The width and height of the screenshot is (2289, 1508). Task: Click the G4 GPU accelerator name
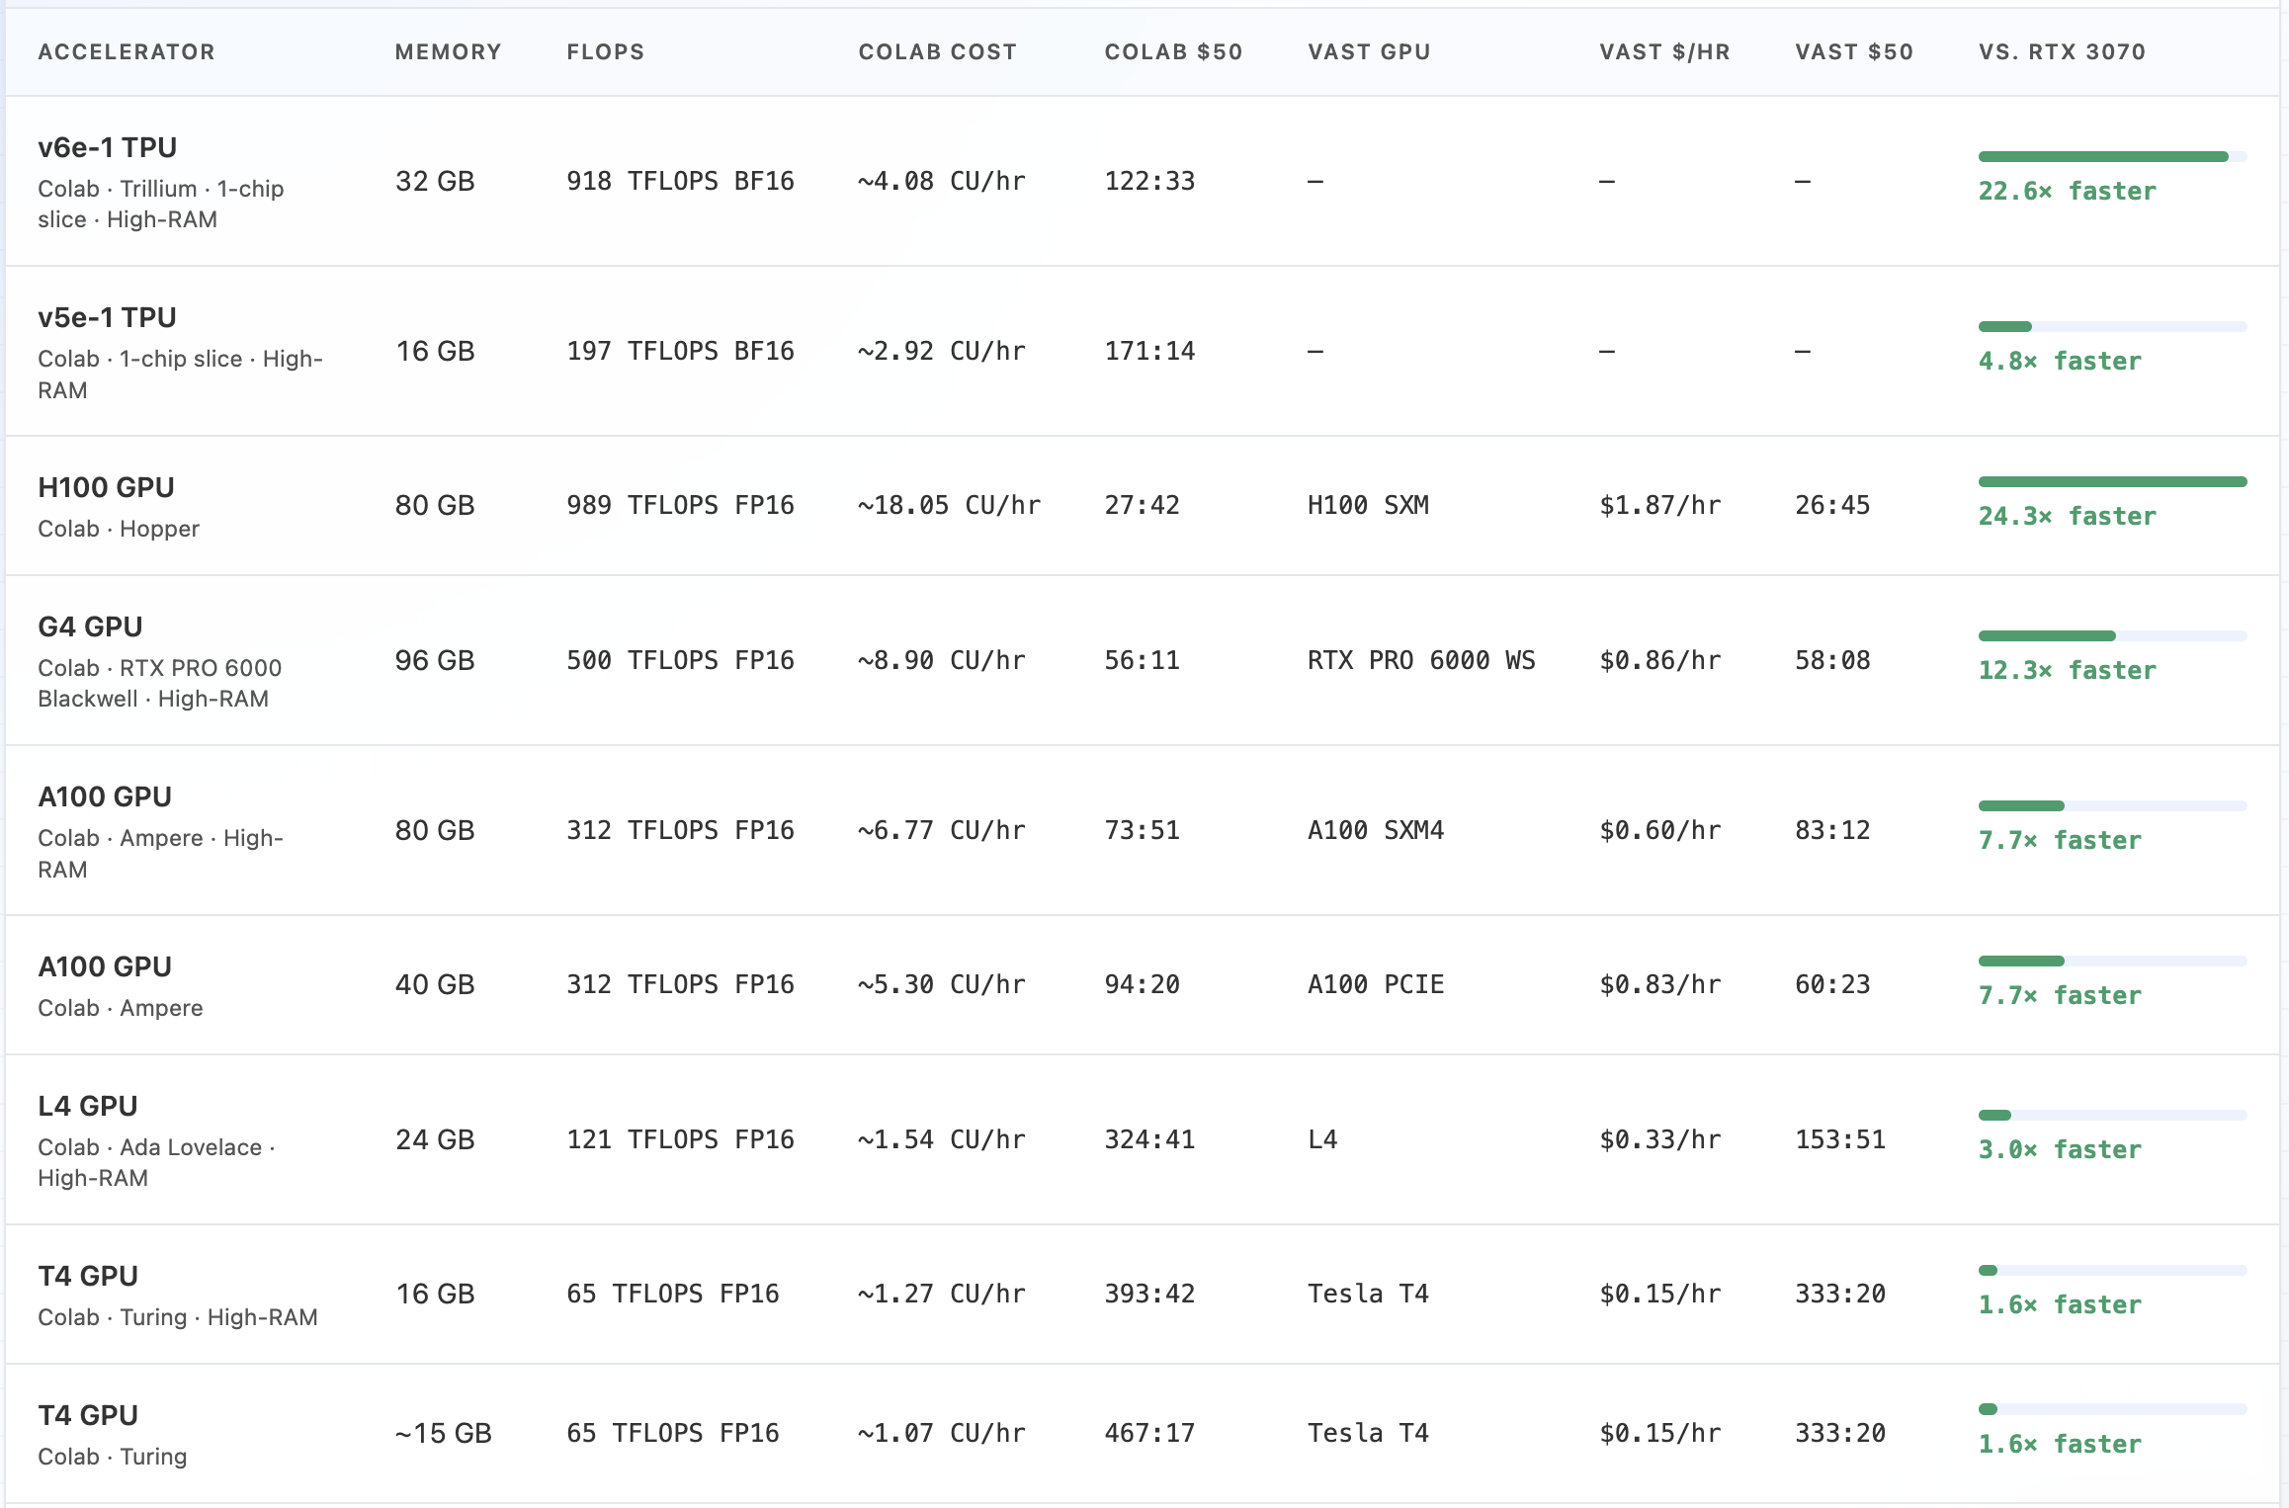pyautogui.click(x=90, y=627)
